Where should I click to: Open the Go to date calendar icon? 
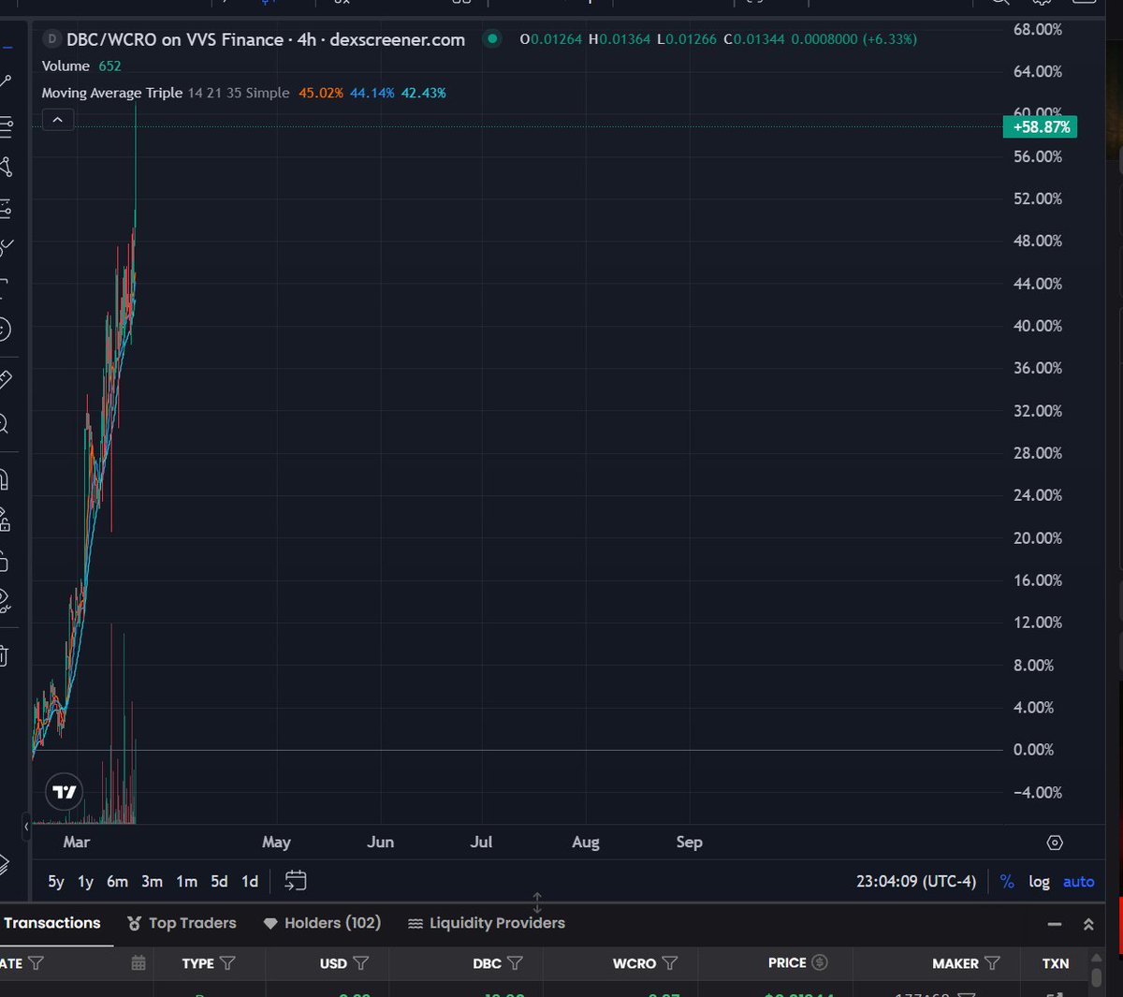296,881
